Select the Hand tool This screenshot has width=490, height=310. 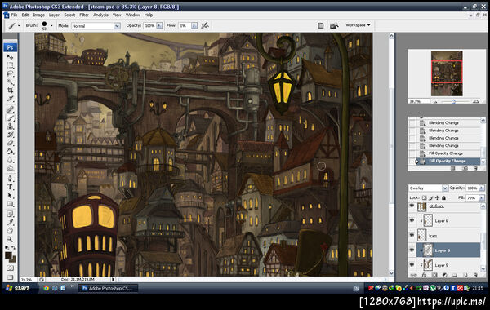[10, 231]
